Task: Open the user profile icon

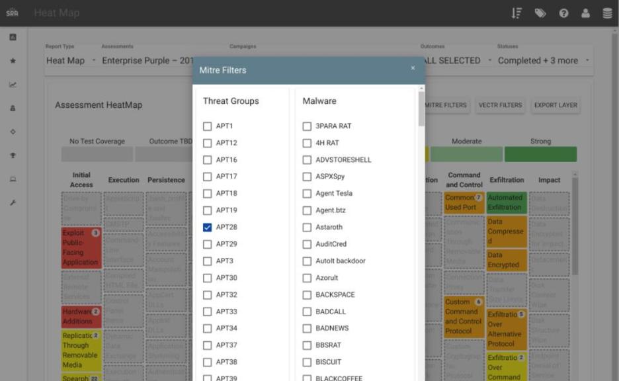Action: (585, 13)
